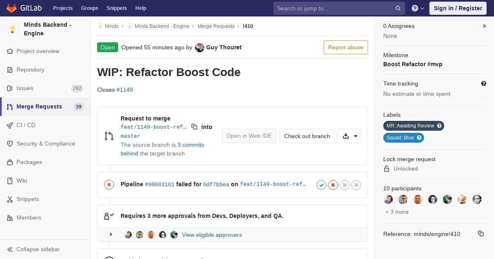Click Guy Thouret's avatar image

[x=200, y=48]
